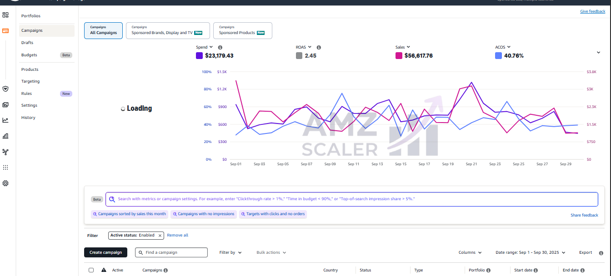611x276 pixels.
Task: Open Targeting in the side menu
Action: (x=30, y=81)
